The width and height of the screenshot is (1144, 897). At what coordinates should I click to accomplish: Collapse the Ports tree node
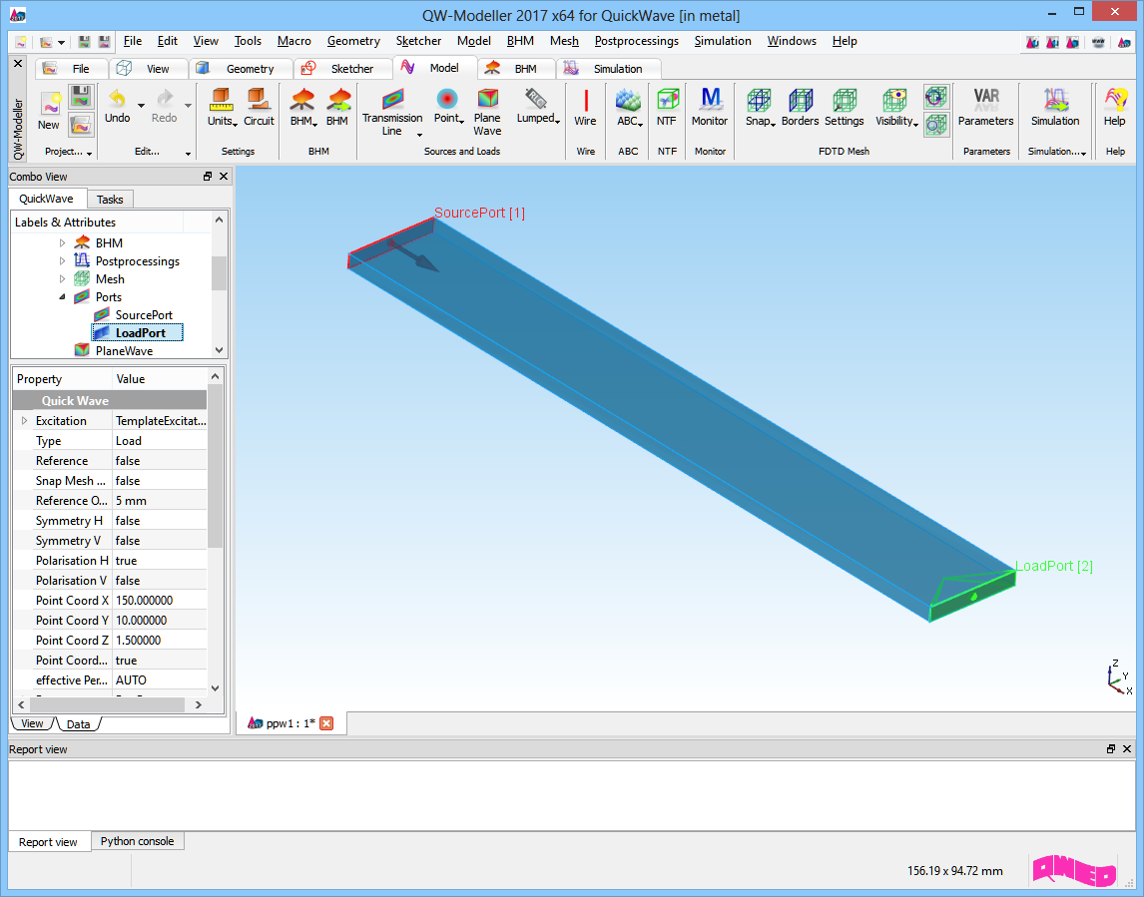62,296
